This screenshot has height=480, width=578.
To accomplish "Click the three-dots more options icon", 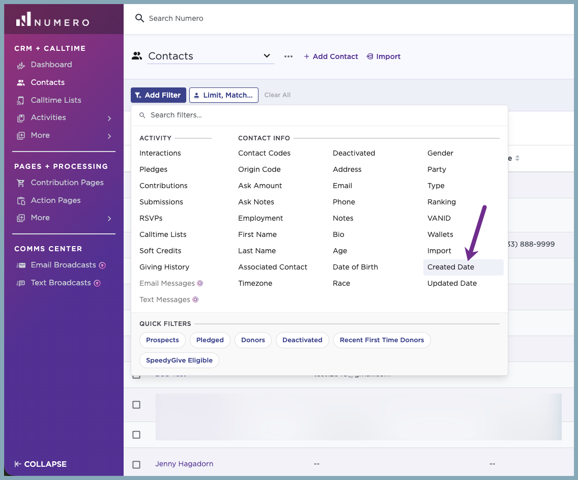I will tap(288, 56).
